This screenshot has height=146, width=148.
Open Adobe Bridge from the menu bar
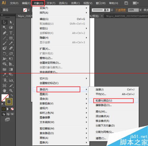coord(126,3)
